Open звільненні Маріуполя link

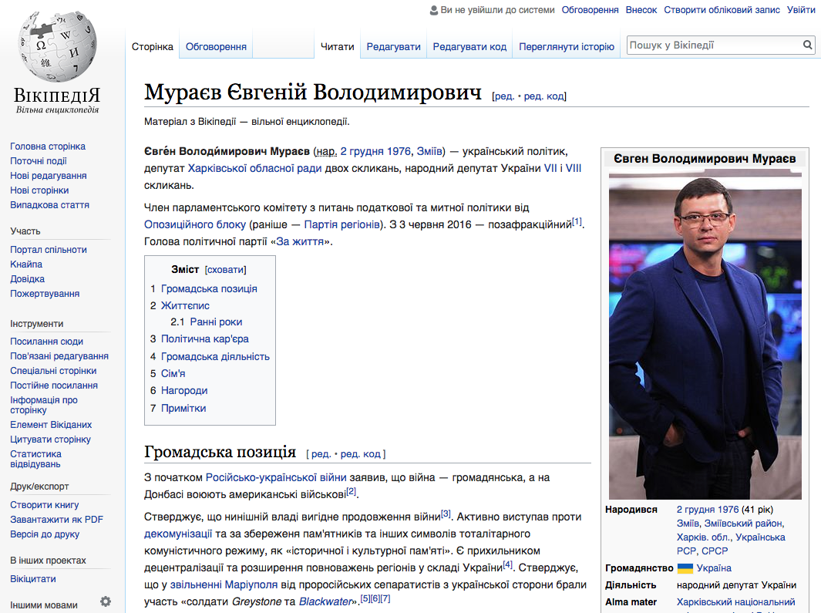tap(224, 584)
